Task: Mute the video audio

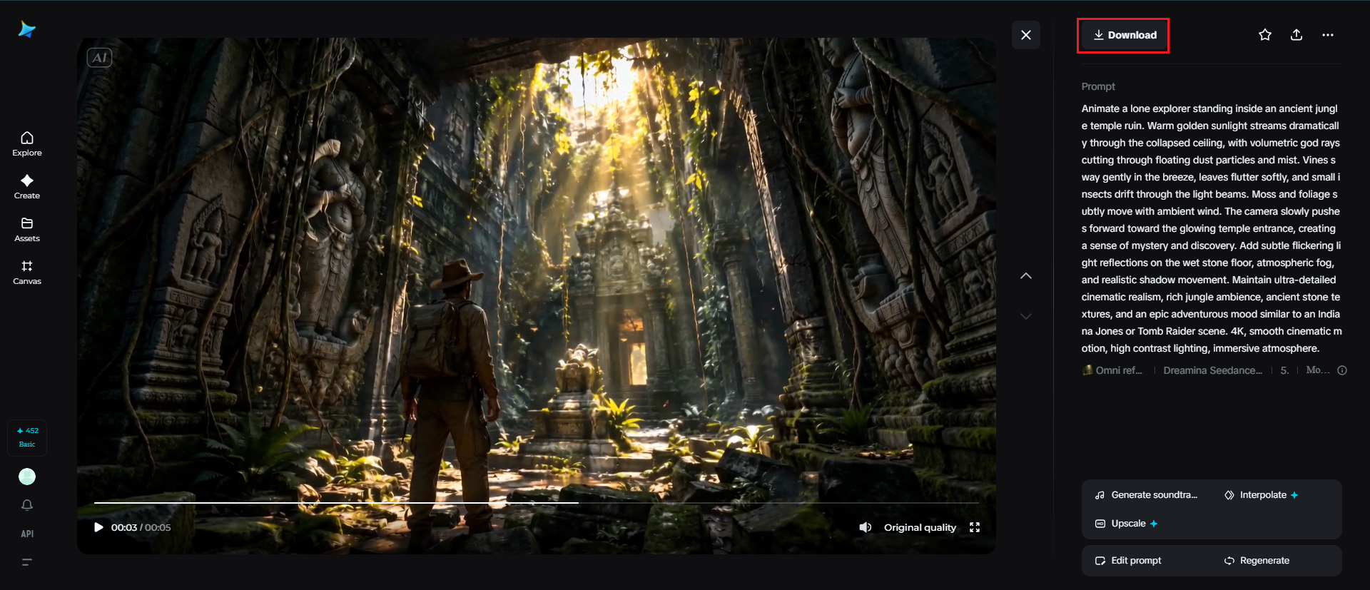Action: click(x=866, y=527)
